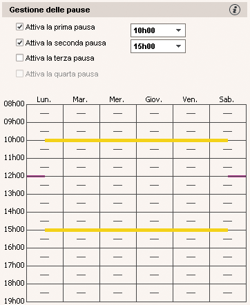
Task: Click the Lun. 08h00 grid cell
Action: pyautogui.click(x=45, y=113)
